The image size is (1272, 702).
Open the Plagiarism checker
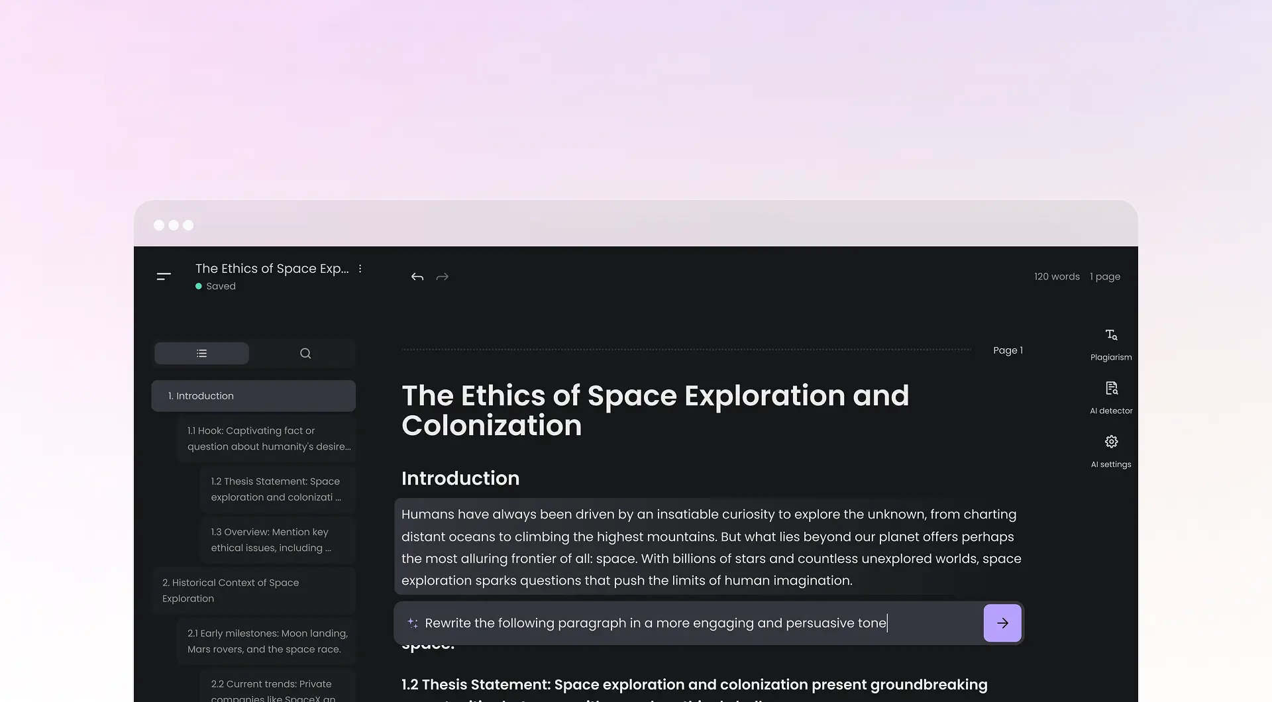coord(1111,343)
